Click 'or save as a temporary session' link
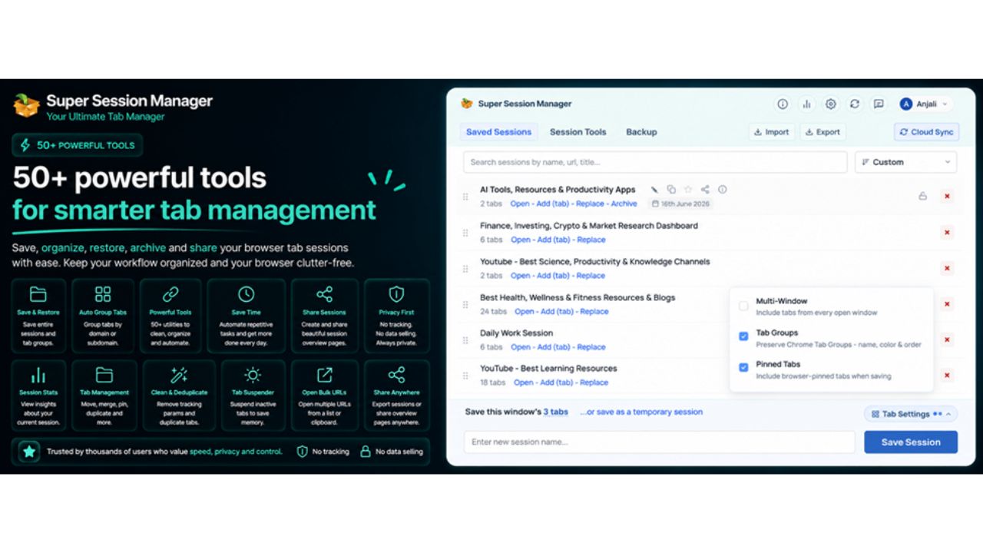 (641, 412)
